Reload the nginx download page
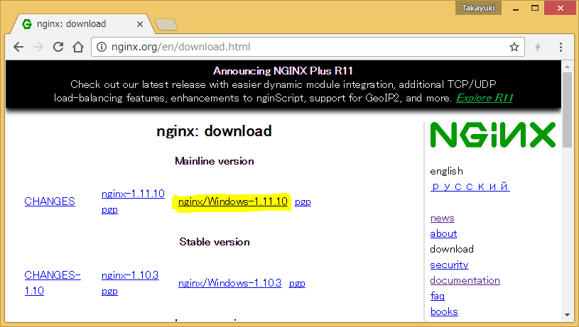The image size is (579, 327). point(58,47)
